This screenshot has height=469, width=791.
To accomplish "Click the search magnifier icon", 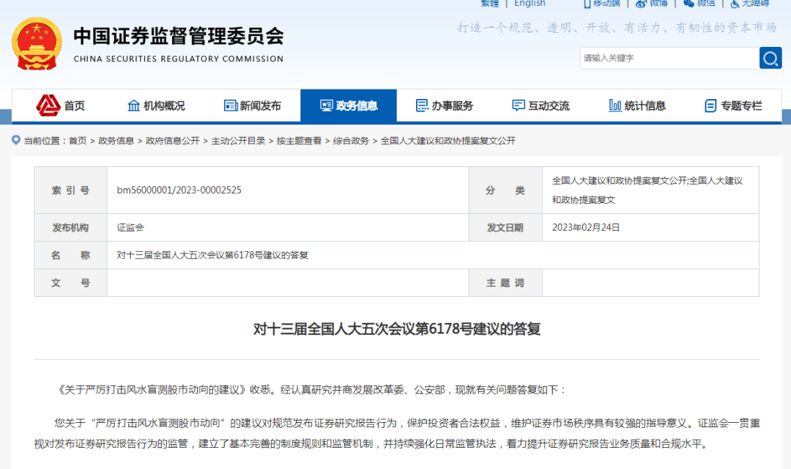I will click(x=770, y=58).
